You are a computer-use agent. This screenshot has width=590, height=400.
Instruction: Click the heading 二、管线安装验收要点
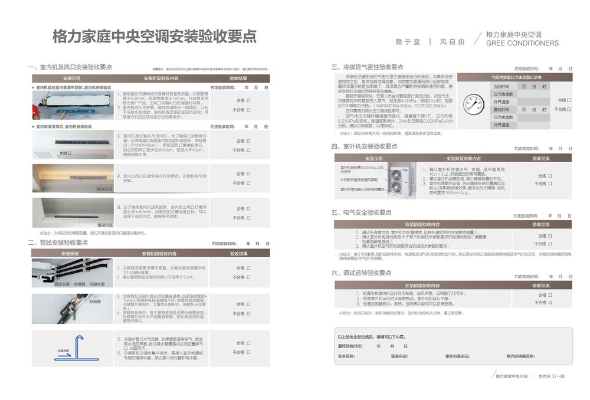tap(58, 242)
